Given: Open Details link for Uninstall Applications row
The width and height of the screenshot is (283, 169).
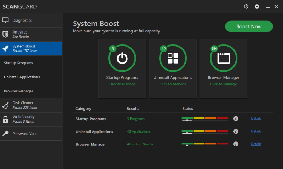Looking at the screenshot, I should click(x=256, y=131).
